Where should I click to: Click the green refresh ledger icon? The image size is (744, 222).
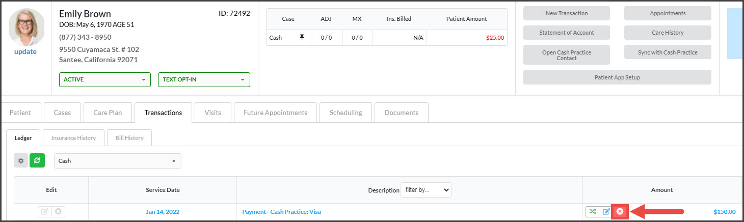(x=37, y=161)
